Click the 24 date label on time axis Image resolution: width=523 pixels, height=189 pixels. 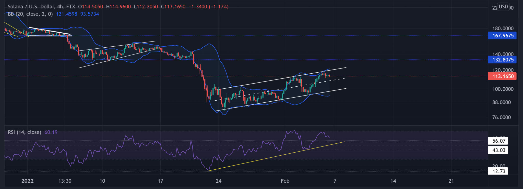pos(219,181)
